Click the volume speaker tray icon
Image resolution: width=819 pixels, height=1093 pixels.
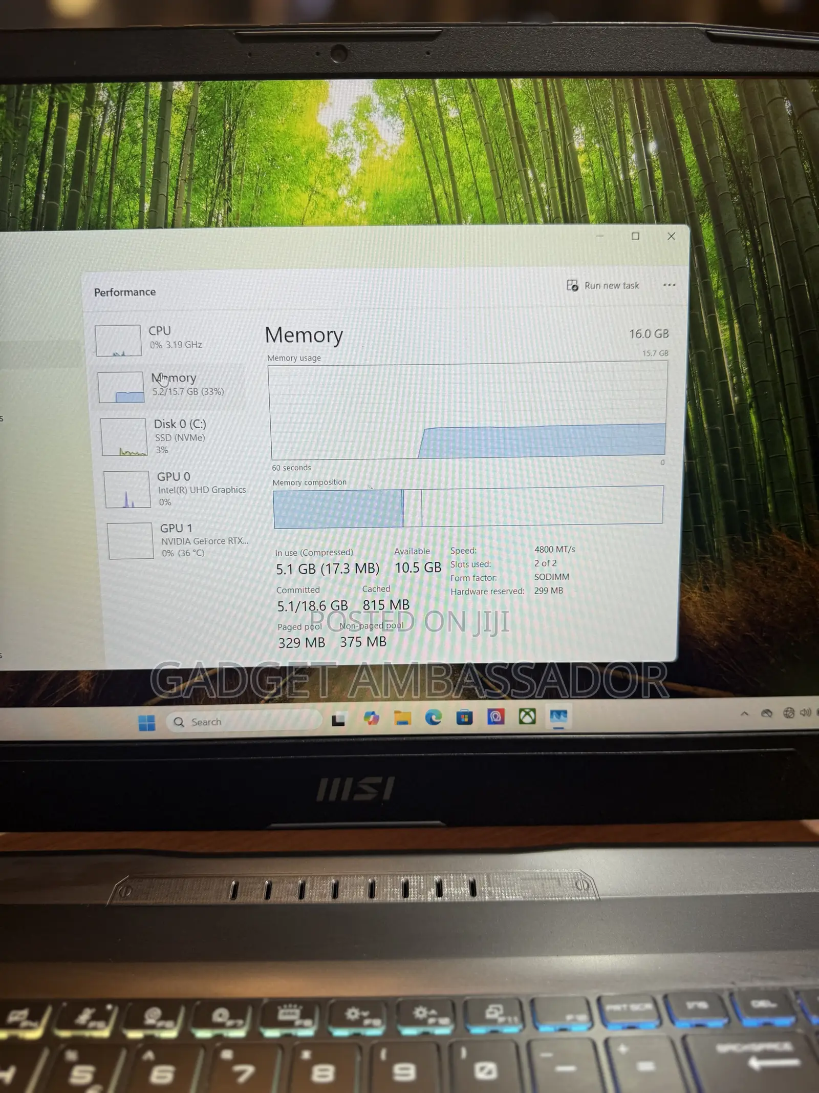pyautogui.click(x=805, y=712)
